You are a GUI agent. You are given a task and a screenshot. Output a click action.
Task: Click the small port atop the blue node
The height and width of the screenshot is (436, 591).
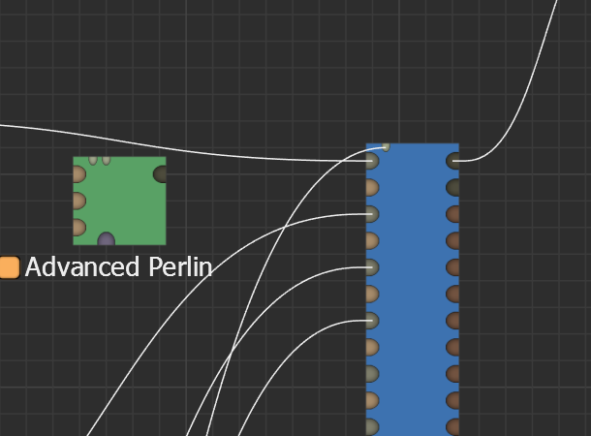point(386,146)
